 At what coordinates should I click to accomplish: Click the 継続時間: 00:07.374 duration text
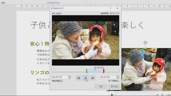[110, 13]
